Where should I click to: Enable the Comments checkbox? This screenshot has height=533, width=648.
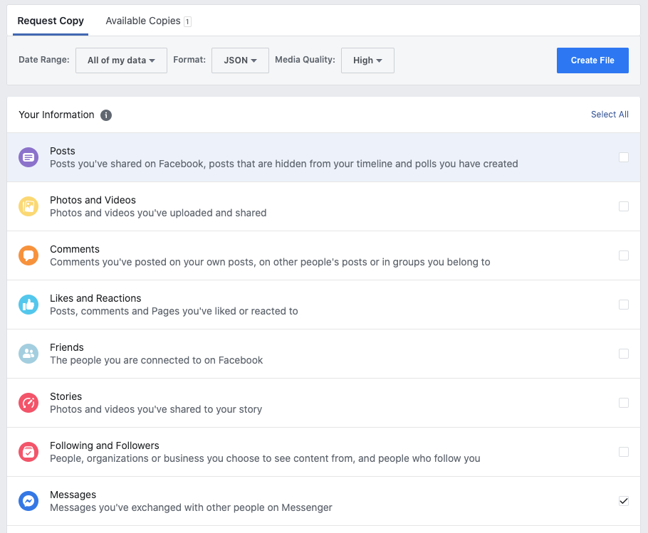[x=624, y=255]
